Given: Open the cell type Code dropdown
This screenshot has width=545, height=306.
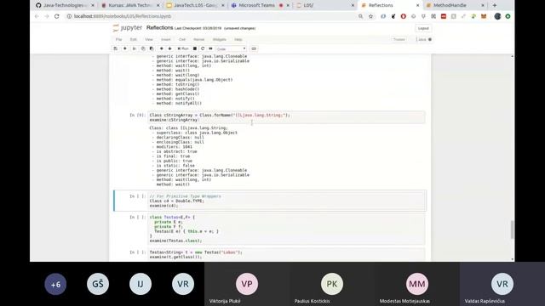Looking at the screenshot, I should pos(231,49).
